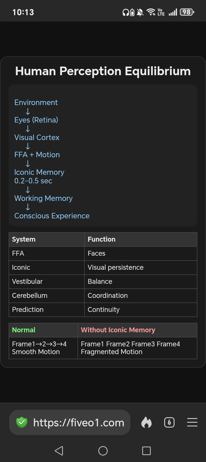Viewport: 206px width, 462px height.
Task: Tap the Visual Cortex flow step
Action: coord(37,137)
